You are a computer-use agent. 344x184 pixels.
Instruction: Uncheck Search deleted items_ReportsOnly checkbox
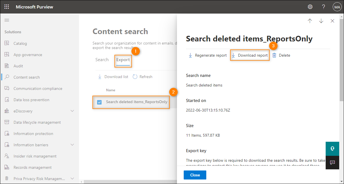coord(99,102)
